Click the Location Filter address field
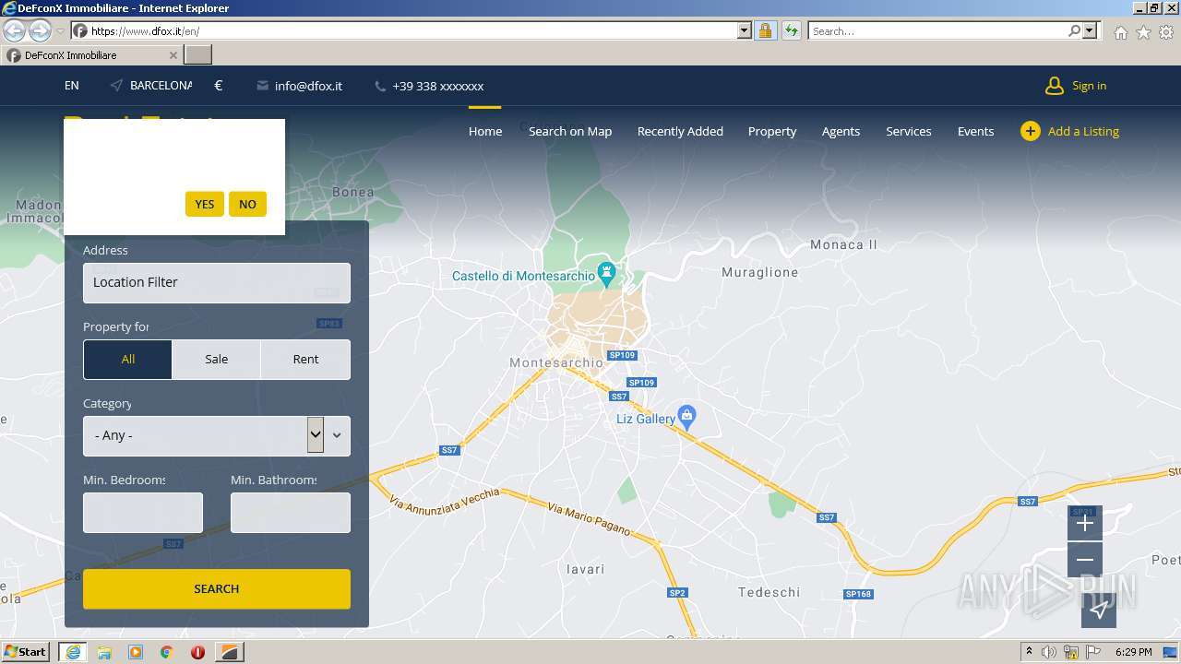This screenshot has height=664, width=1181. tap(217, 283)
